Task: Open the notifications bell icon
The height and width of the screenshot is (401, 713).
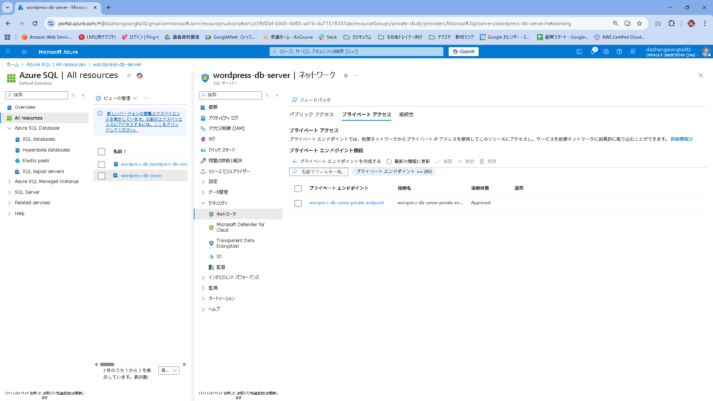Action: (593, 52)
